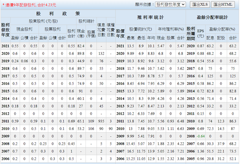Click the 匯出HTML export button

tap(223, 5)
